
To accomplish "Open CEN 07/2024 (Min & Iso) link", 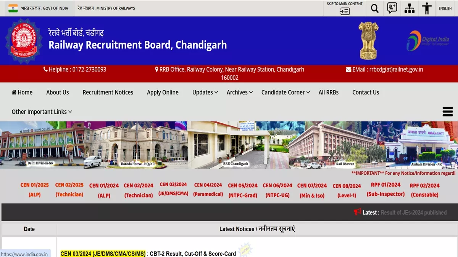I will tap(312, 190).
